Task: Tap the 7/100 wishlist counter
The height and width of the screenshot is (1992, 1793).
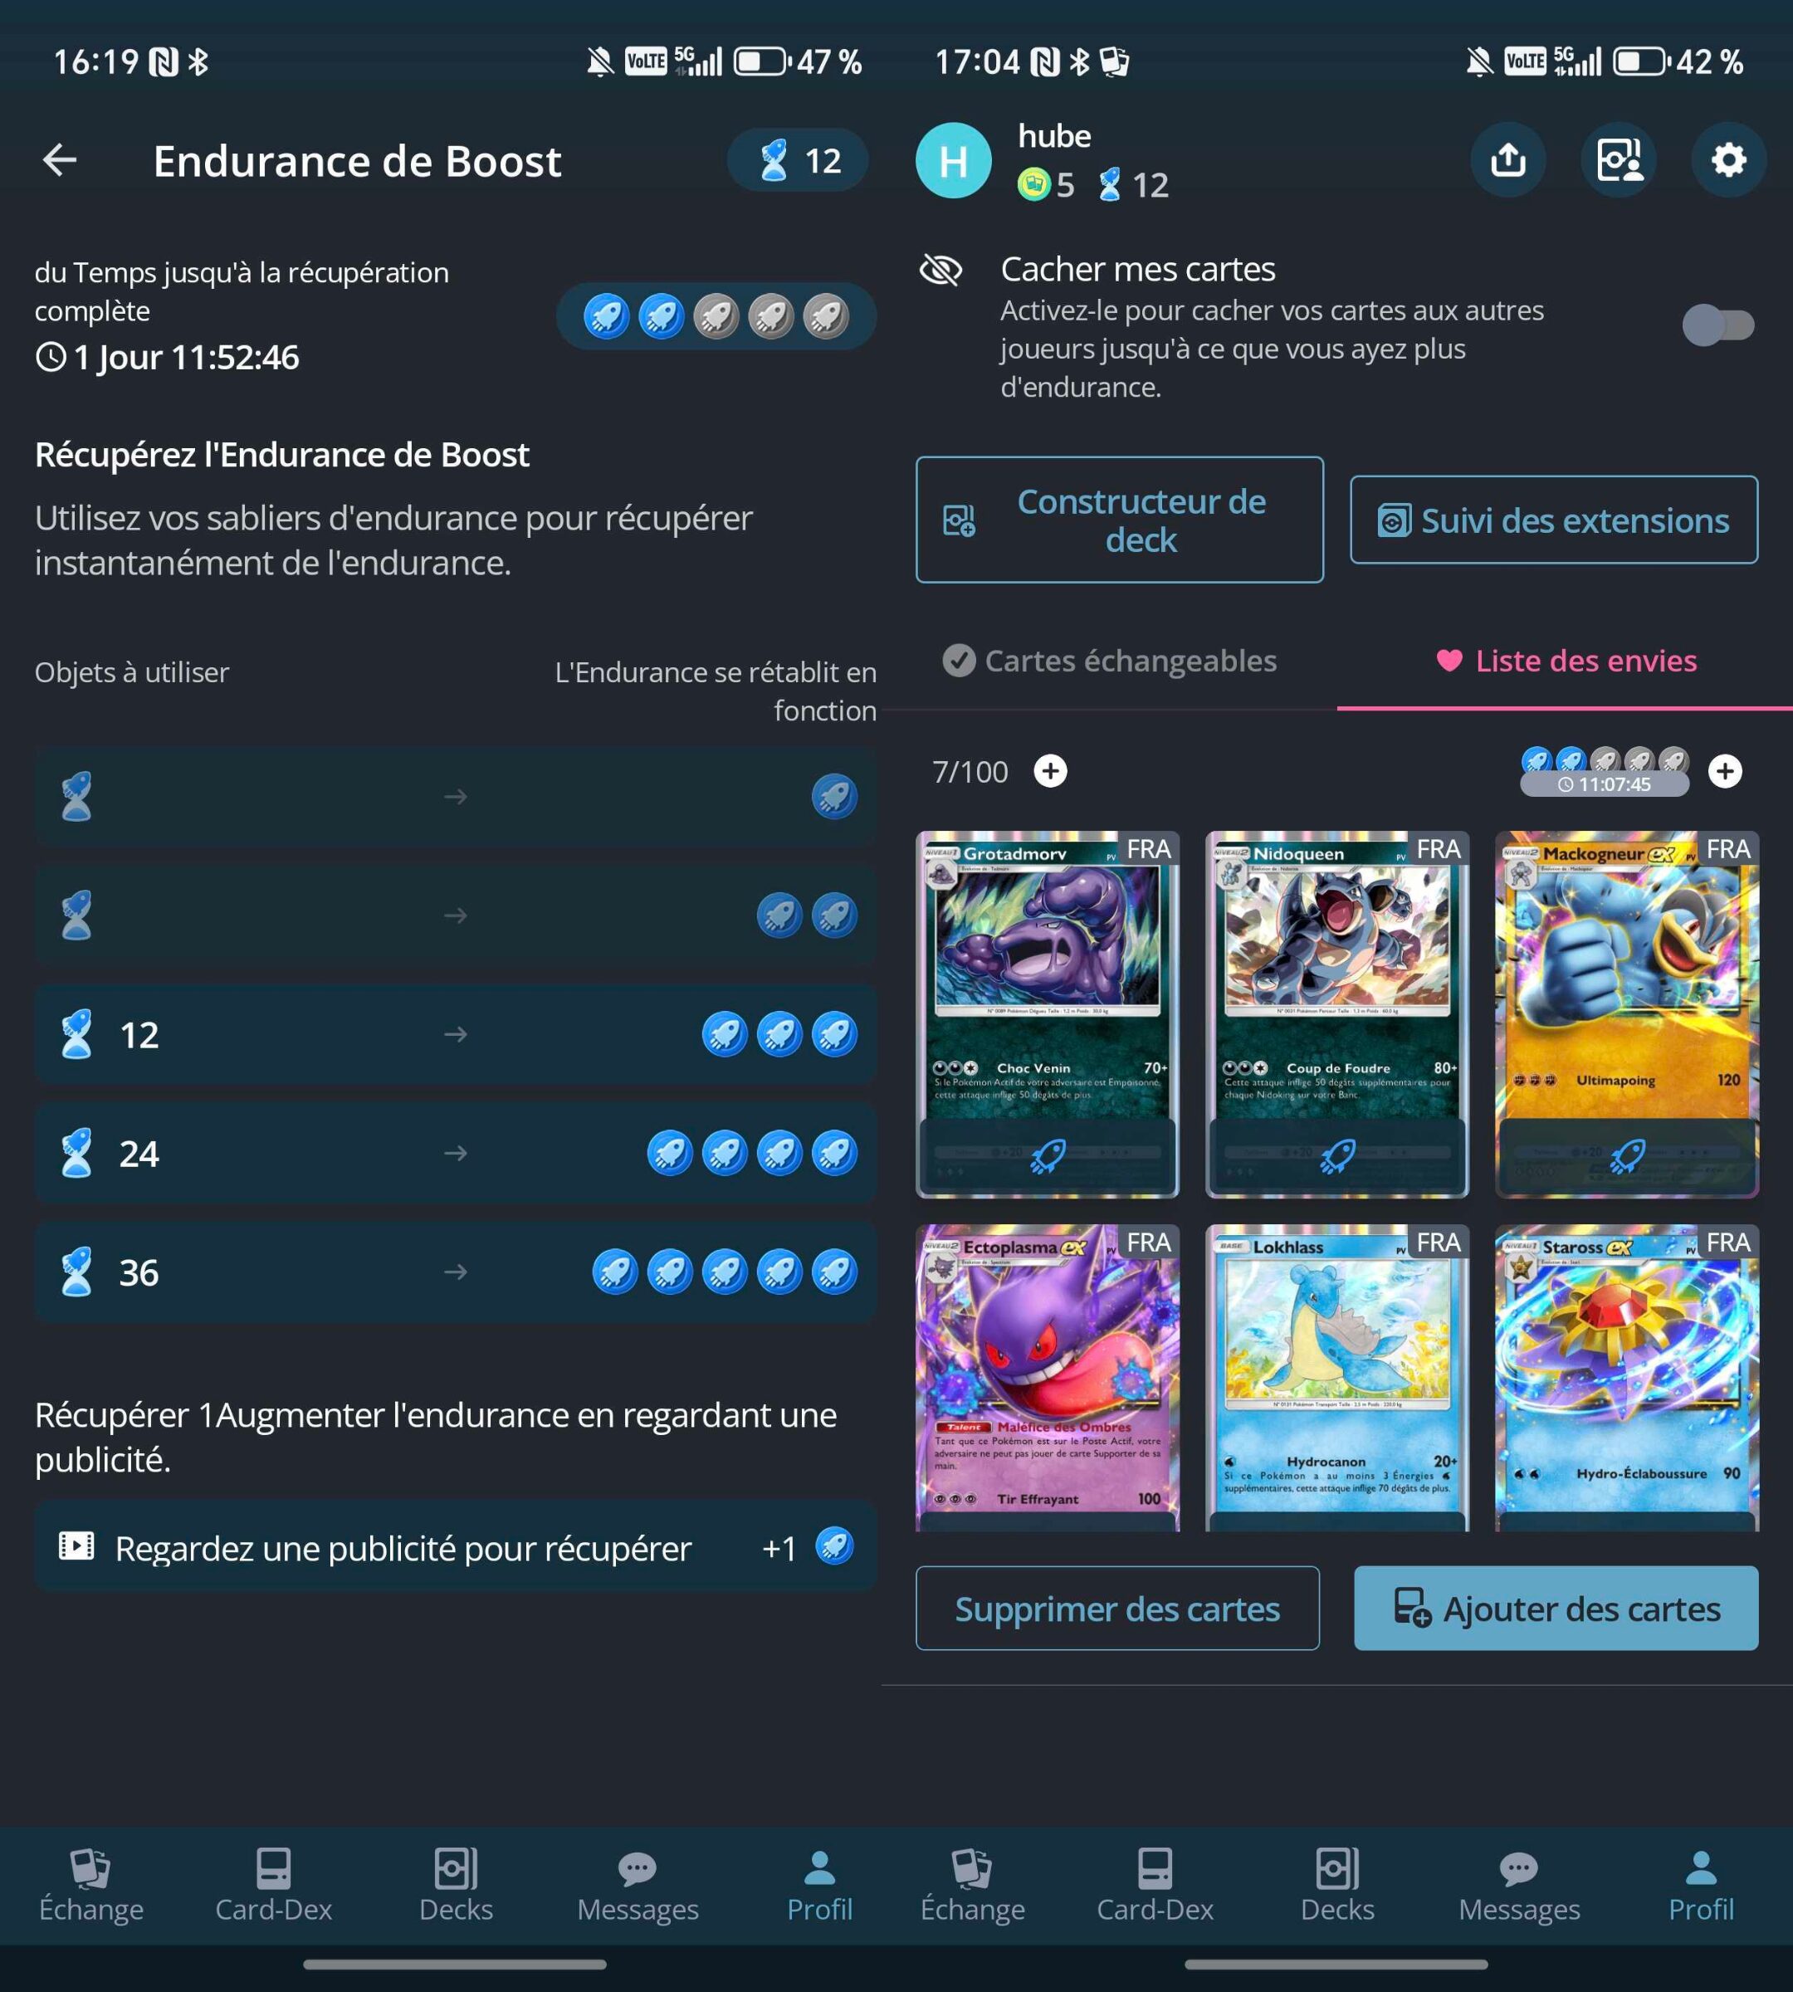Action: coord(970,771)
